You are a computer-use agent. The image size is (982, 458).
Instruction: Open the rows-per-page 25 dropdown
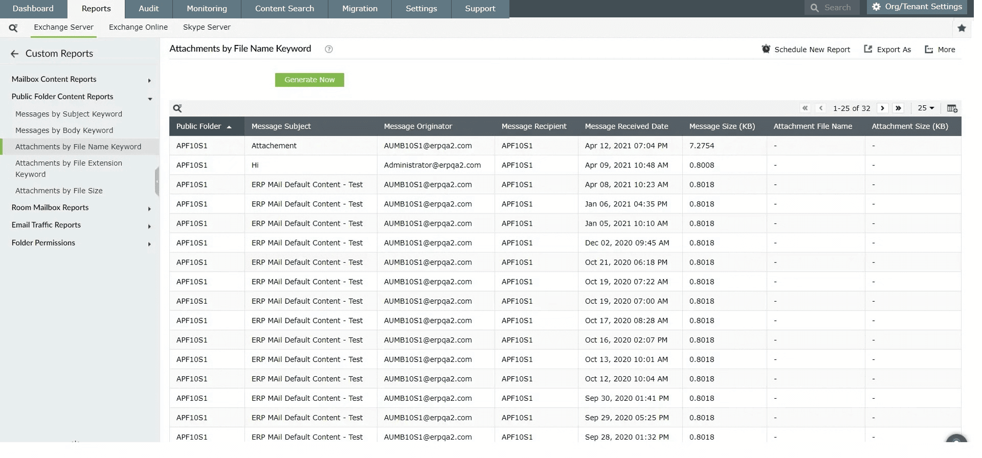(925, 108)
